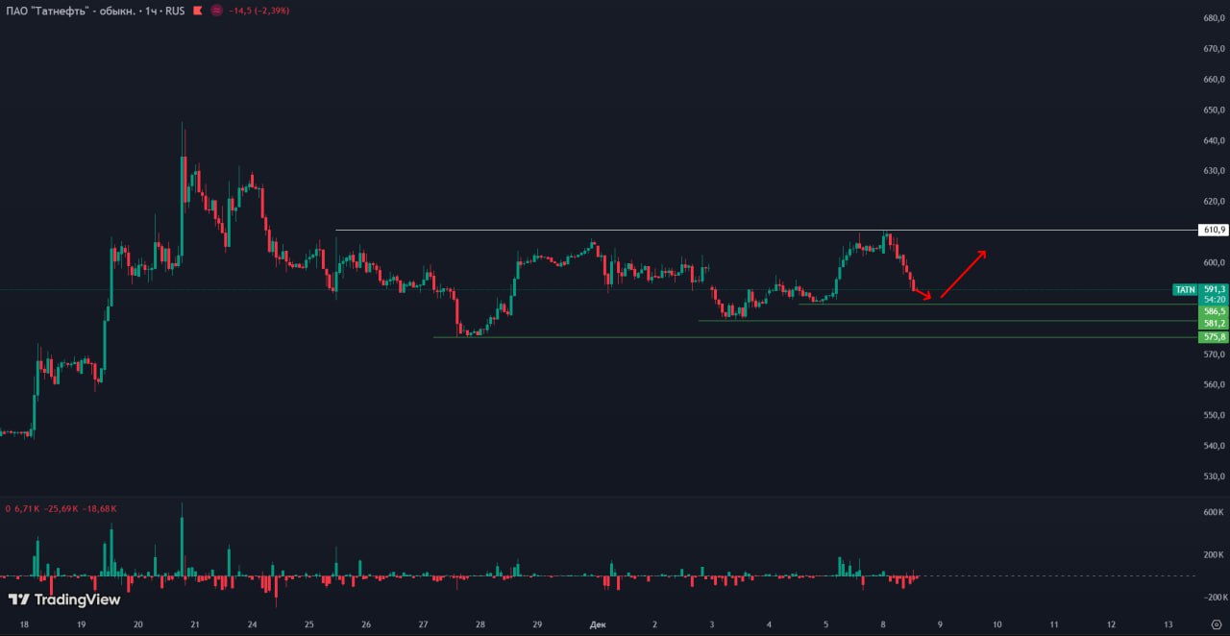Select the TATN symbol label on price axis
This screenshot has width=1230, height=636.
click(x=1186, y=289)
